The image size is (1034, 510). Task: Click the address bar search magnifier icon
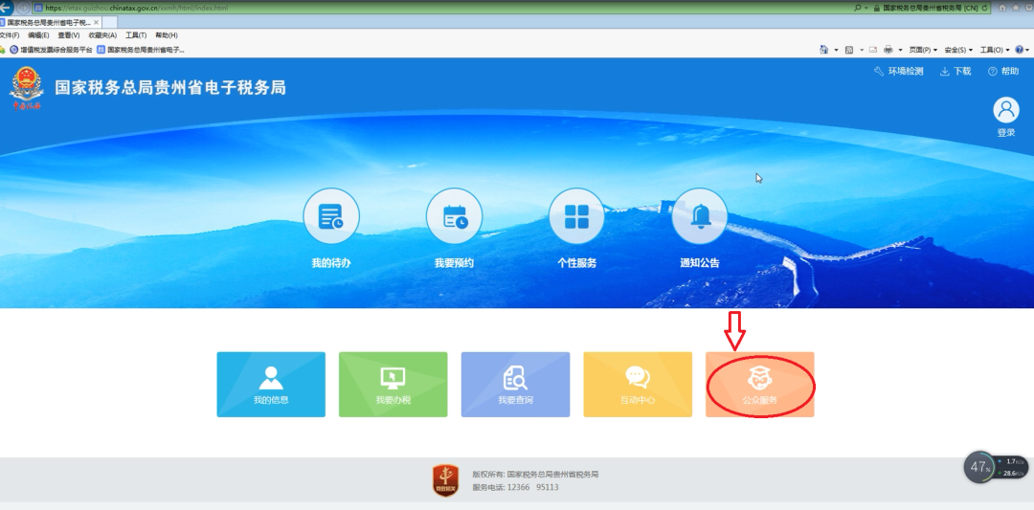tap(857, 8)
